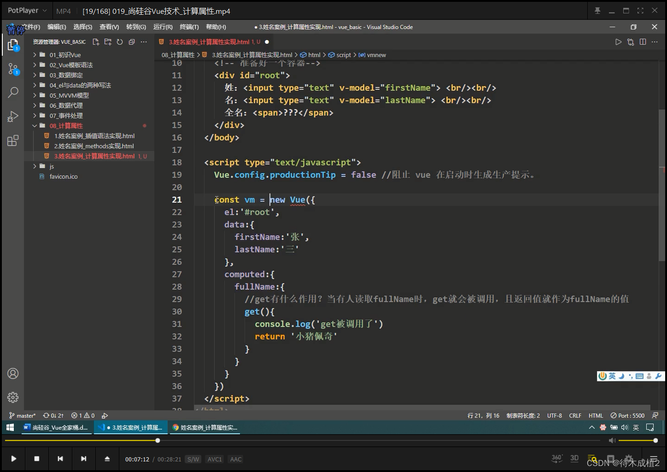
Task: Open the Explorer view in activity bar
Action: point(13,45)
